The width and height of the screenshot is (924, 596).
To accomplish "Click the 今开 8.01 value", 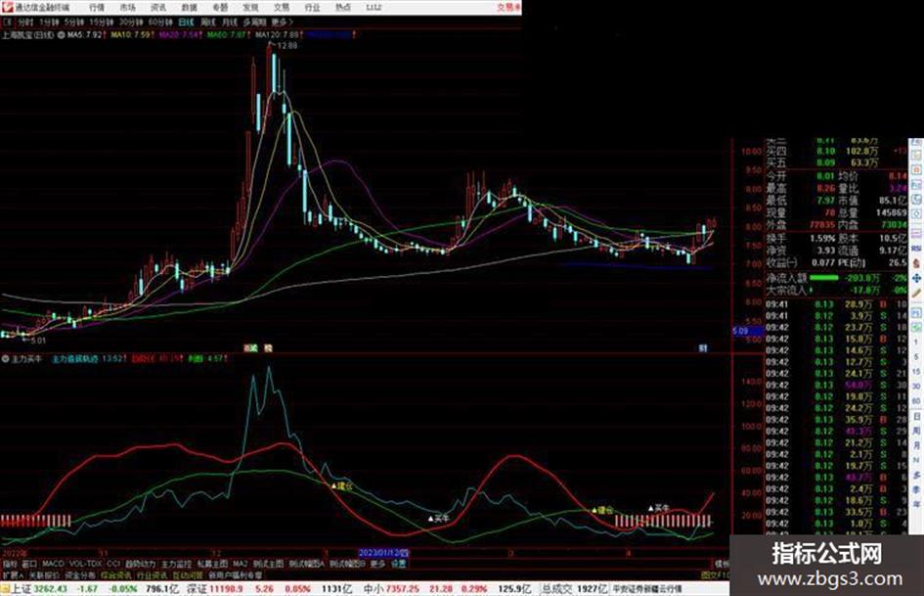I will coord(825,176).
